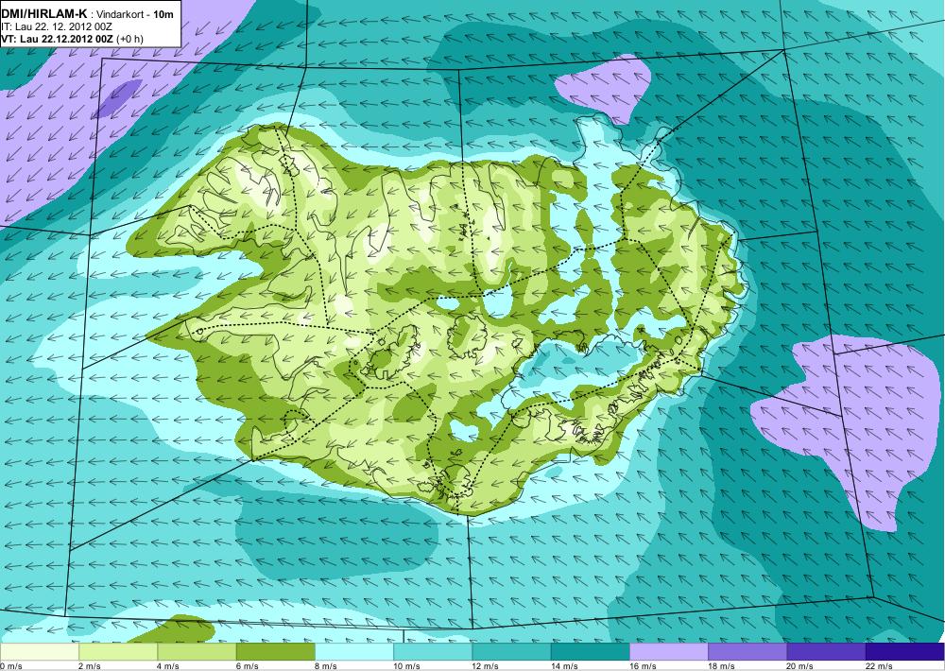The image size is (945, 671).
Task: Select the light yellow-green 2–4 m/s legend swatch
Action: click(118, 652)
